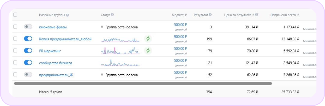Tick checkbox for предприниматели_Ж row
The height and width of the screenshot is (106, 325).
coord(15,75)
